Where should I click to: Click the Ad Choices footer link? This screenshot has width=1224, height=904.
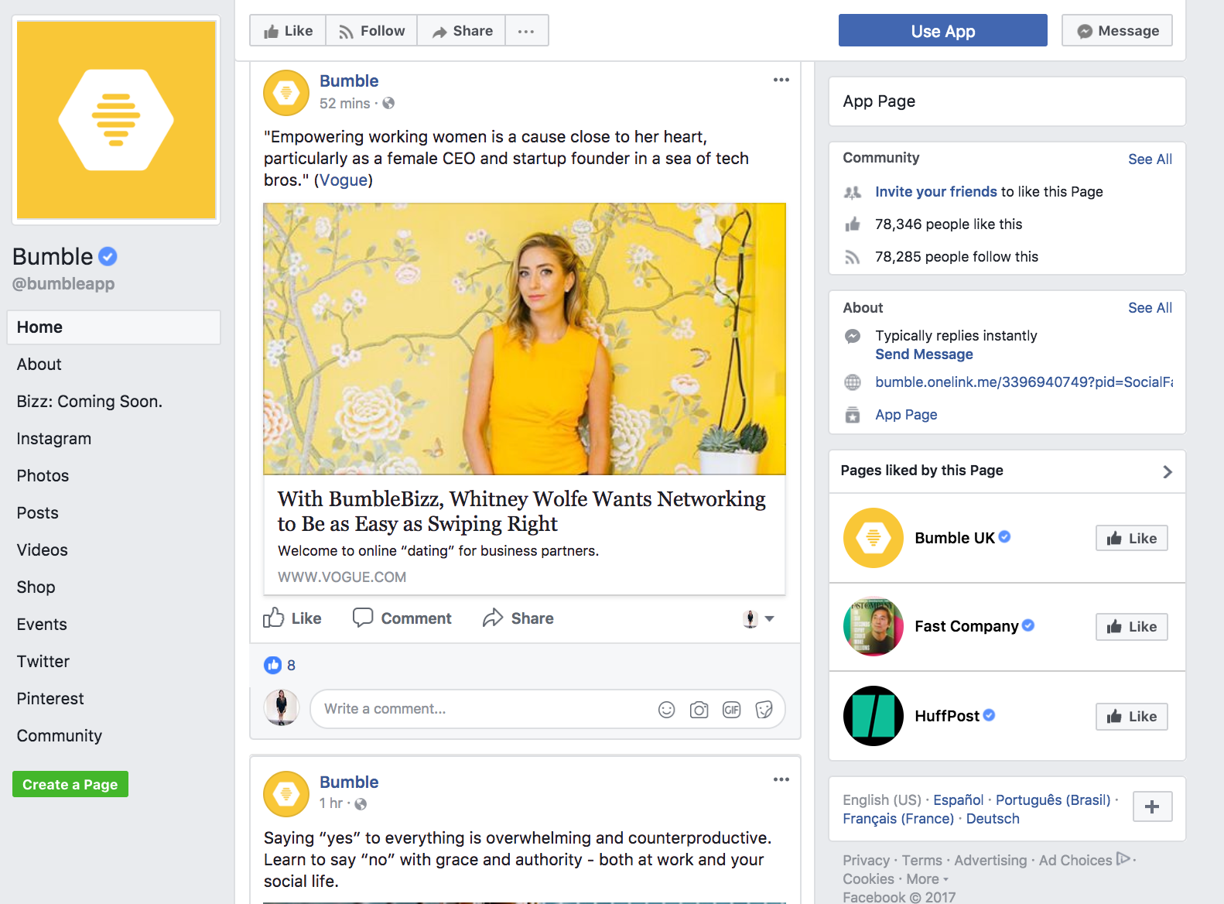tap(1085, 860)
